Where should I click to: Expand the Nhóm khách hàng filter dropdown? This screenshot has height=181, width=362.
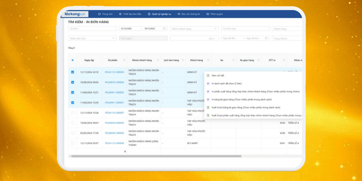[194, 29]
